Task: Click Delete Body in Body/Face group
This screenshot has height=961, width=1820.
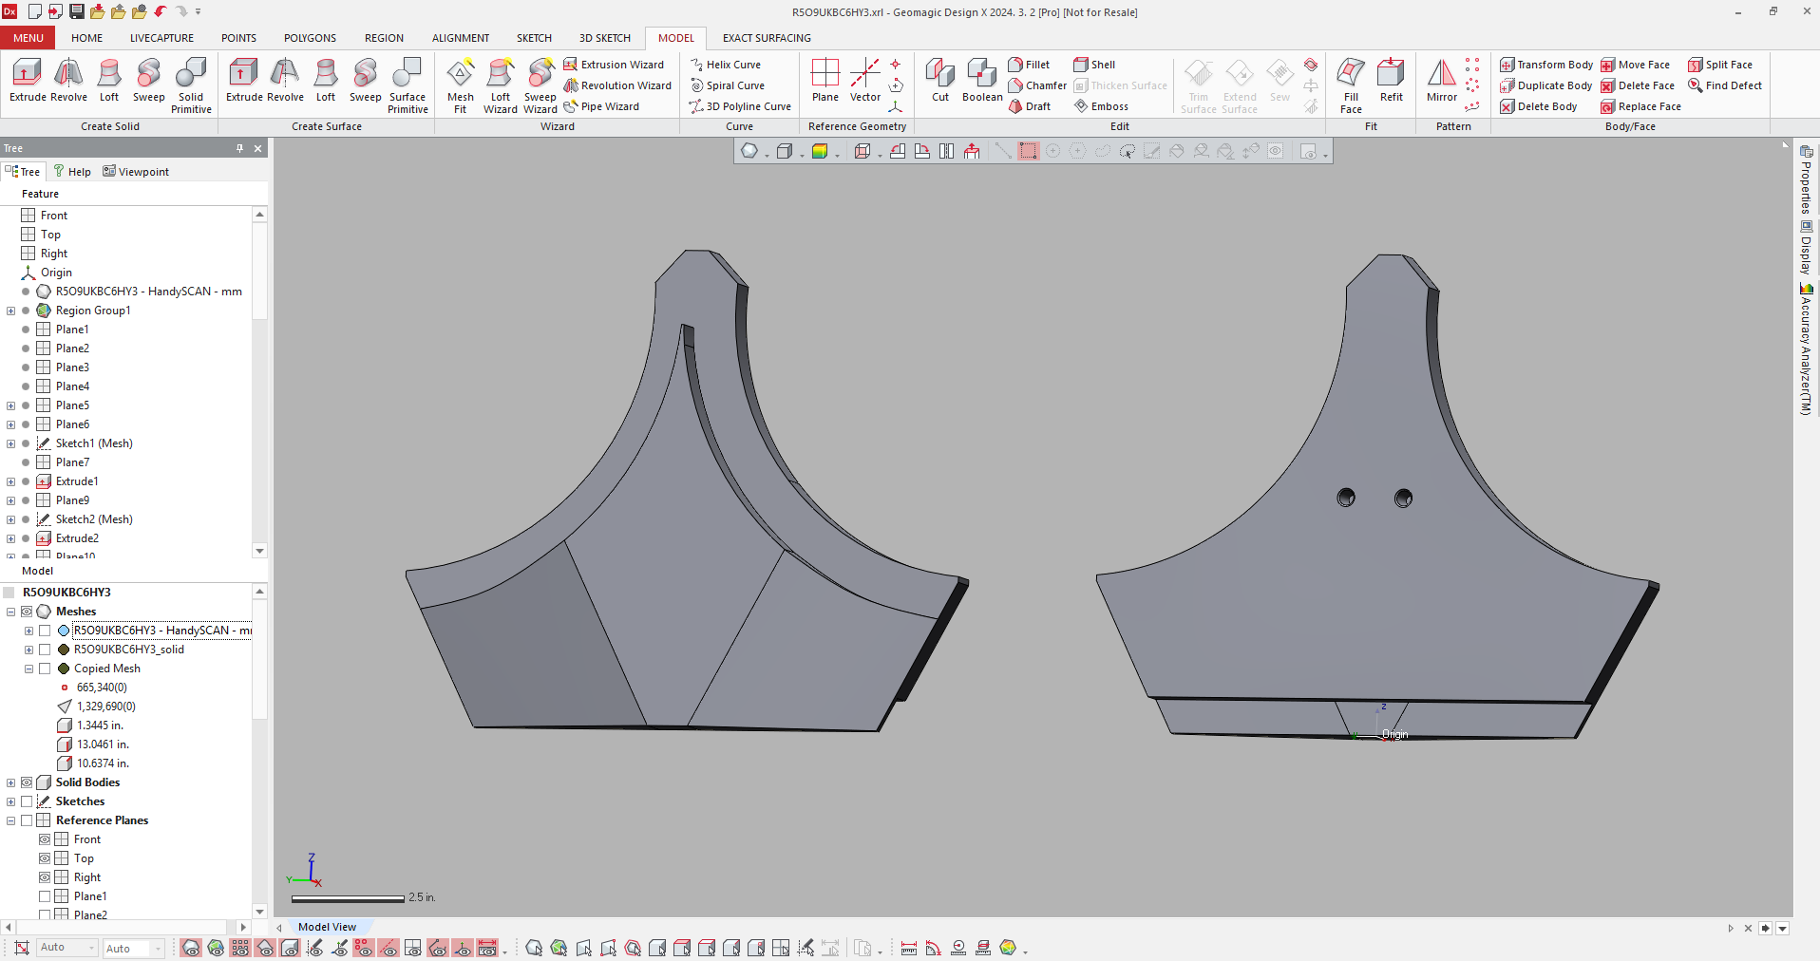Action: point(1539,106)
